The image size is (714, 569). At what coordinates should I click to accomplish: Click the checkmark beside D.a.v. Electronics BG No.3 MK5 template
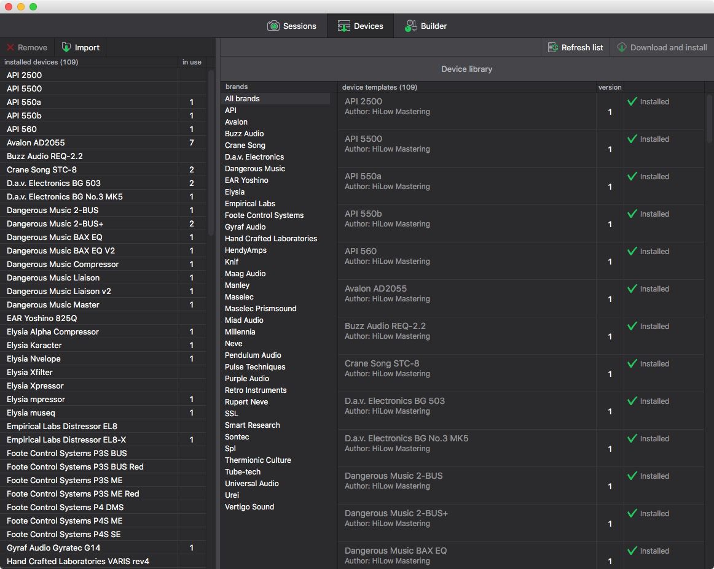pos(632,438)
